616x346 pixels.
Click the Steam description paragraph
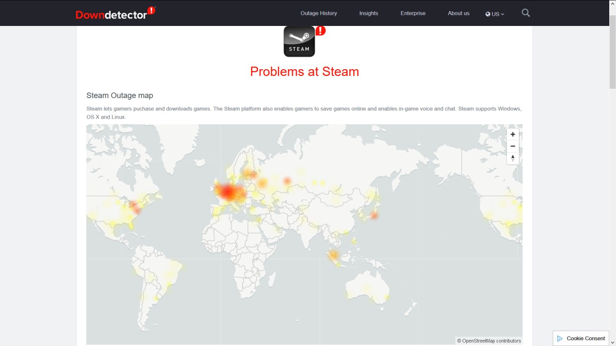(x=304, y=113)
